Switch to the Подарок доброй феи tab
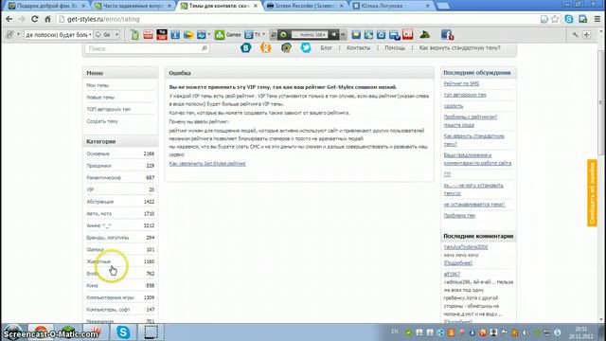 coord(47,6)
